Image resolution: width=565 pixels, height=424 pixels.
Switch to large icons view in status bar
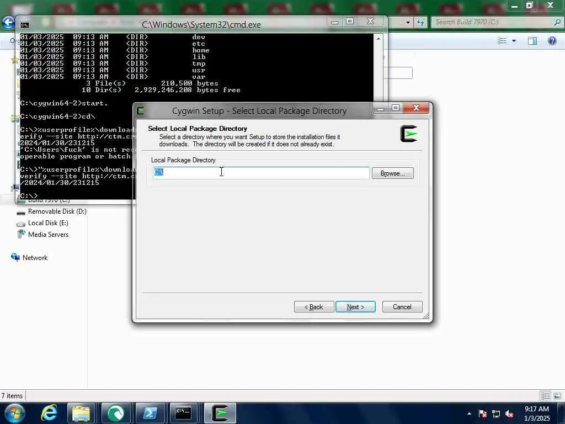tap(557, 396)
